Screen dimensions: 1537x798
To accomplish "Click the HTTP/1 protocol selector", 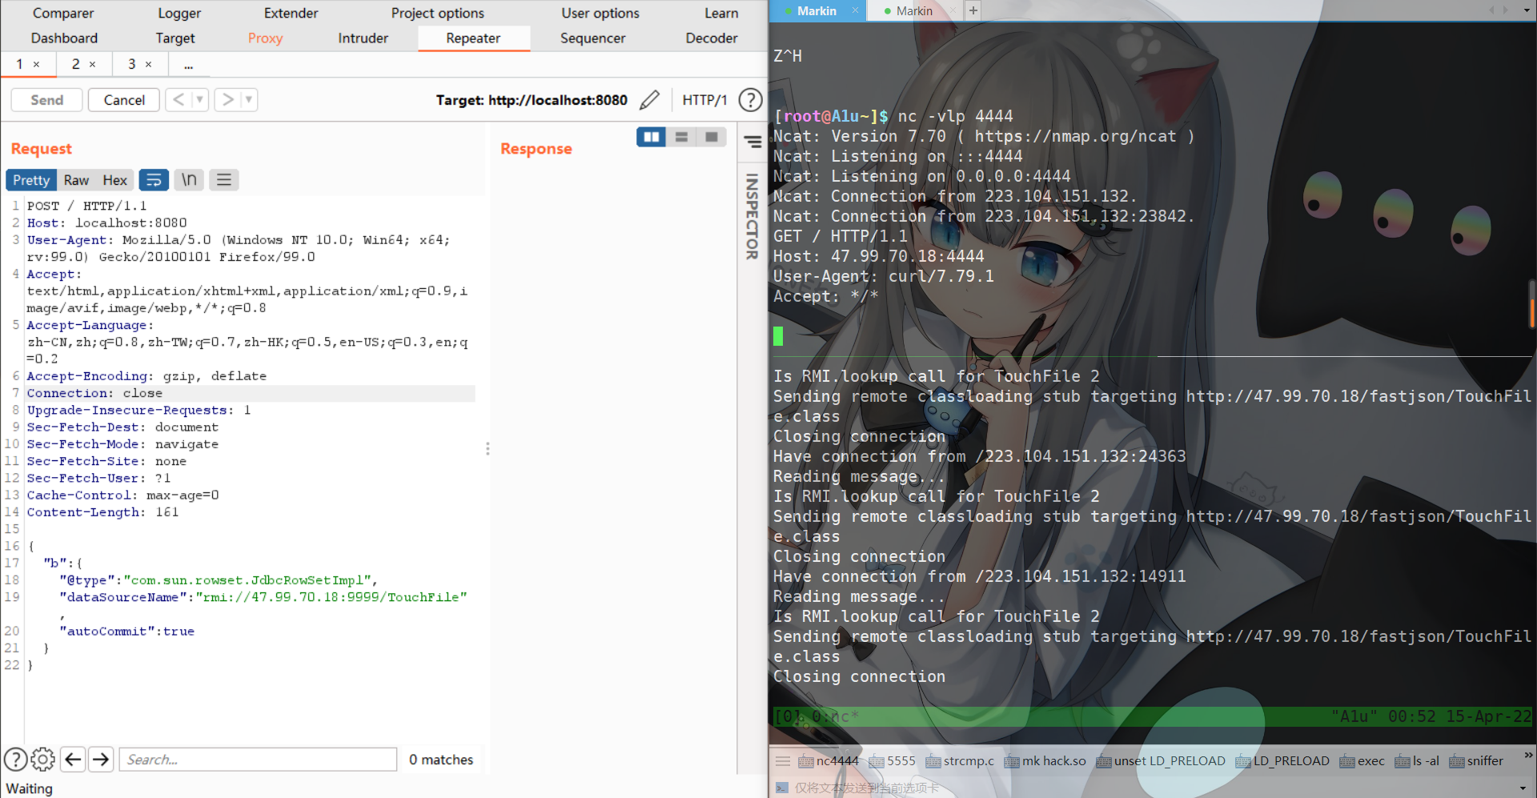I will [x=704, y=100].
